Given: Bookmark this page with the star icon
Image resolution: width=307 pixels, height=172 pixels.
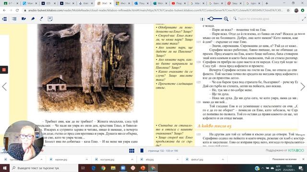Looking at the screenshot, I should [x=288, y=11].
